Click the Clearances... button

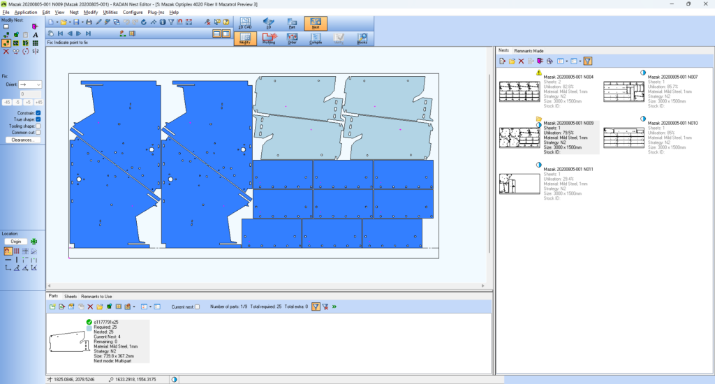point(22,140)
